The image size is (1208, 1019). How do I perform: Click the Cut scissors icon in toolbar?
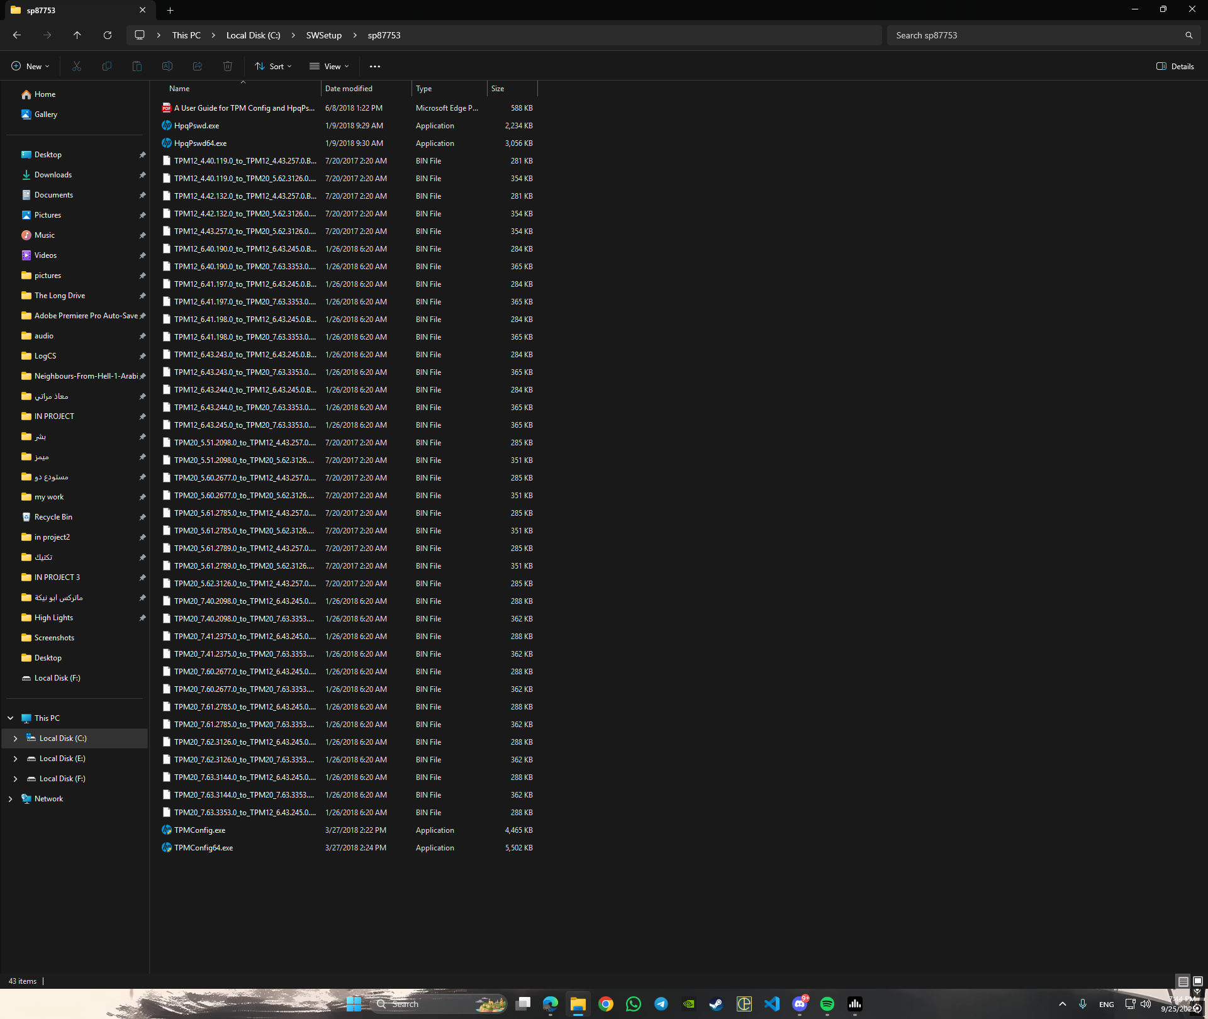[x=77, y=66]
